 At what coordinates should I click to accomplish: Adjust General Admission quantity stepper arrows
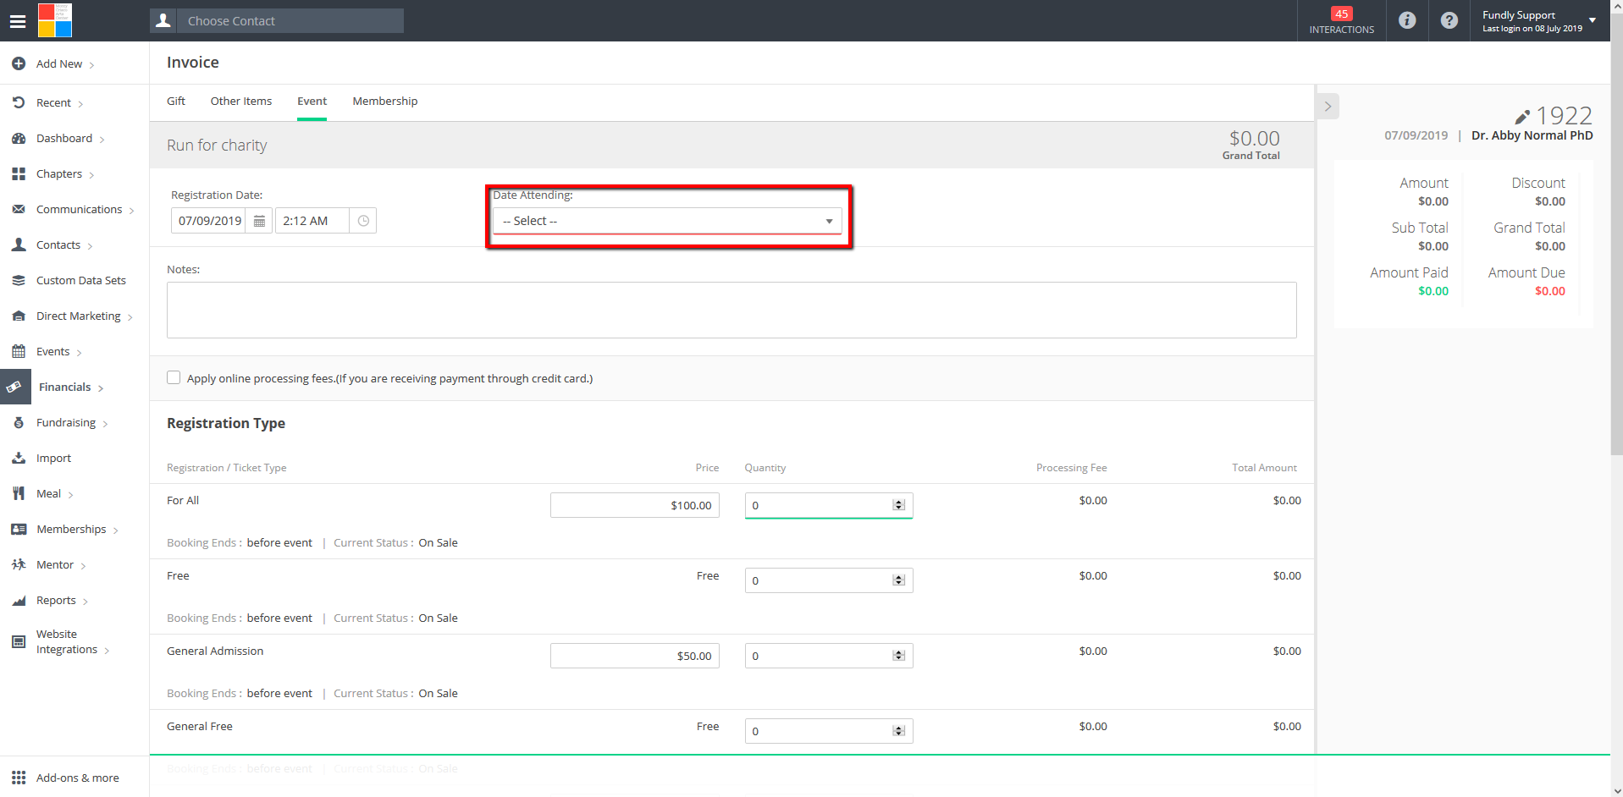point(899,656)
